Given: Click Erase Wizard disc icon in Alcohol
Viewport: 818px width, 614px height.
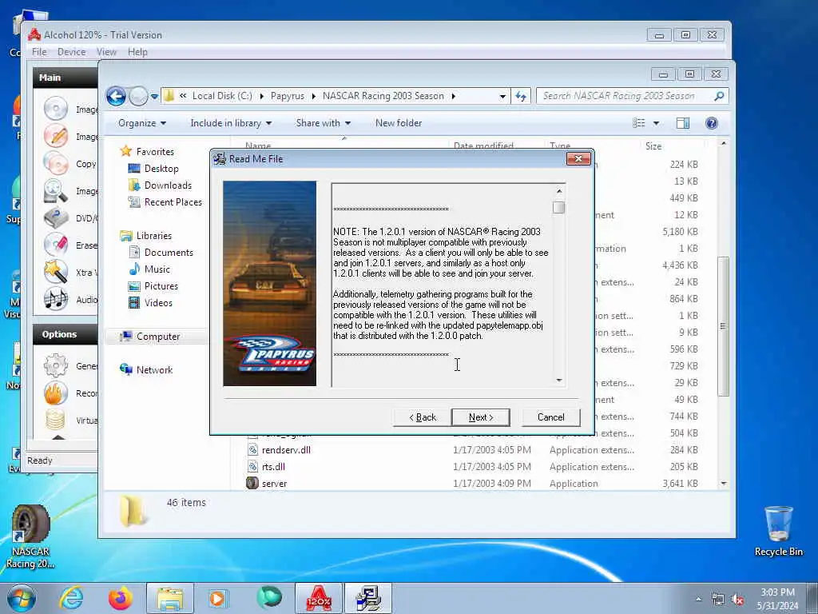Looking at the screenshot, I should point(56,245).
